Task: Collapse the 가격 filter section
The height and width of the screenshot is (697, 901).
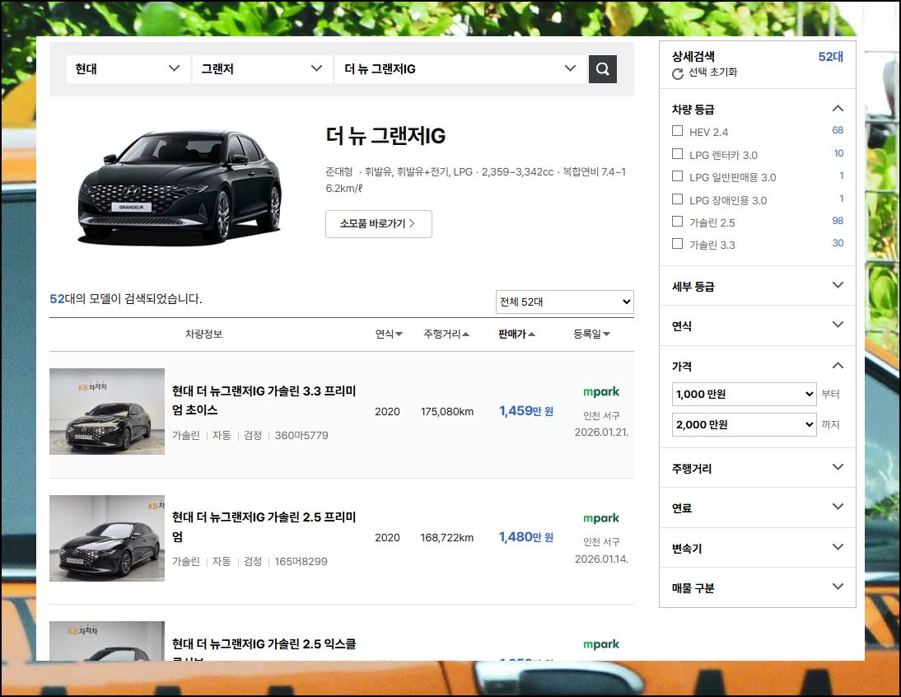Action: [838, 366]
